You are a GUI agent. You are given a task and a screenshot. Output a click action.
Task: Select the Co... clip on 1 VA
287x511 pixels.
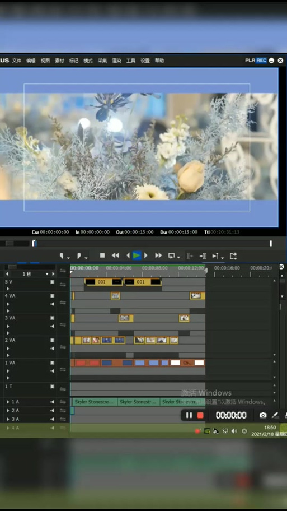[x=187, y=363]
